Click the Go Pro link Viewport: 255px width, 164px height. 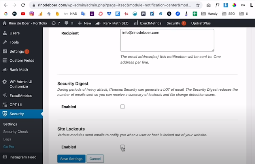tap(9, 147)
